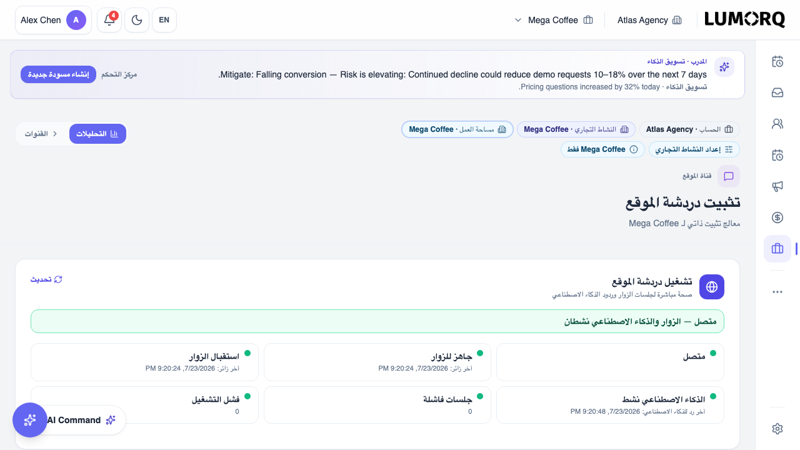The height and width of the screenshot is (450, 800).
Task: Expand the Mega Coffee workspace dropdown
Action: pos(554,20)
